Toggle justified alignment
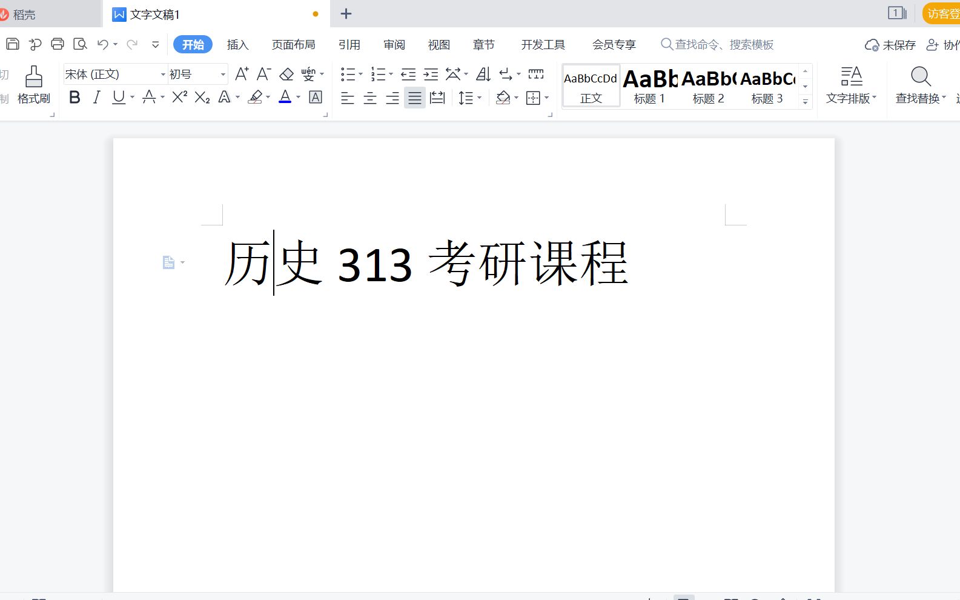The height and width of the screenshot is (600, 960). [x=415, y=98]
